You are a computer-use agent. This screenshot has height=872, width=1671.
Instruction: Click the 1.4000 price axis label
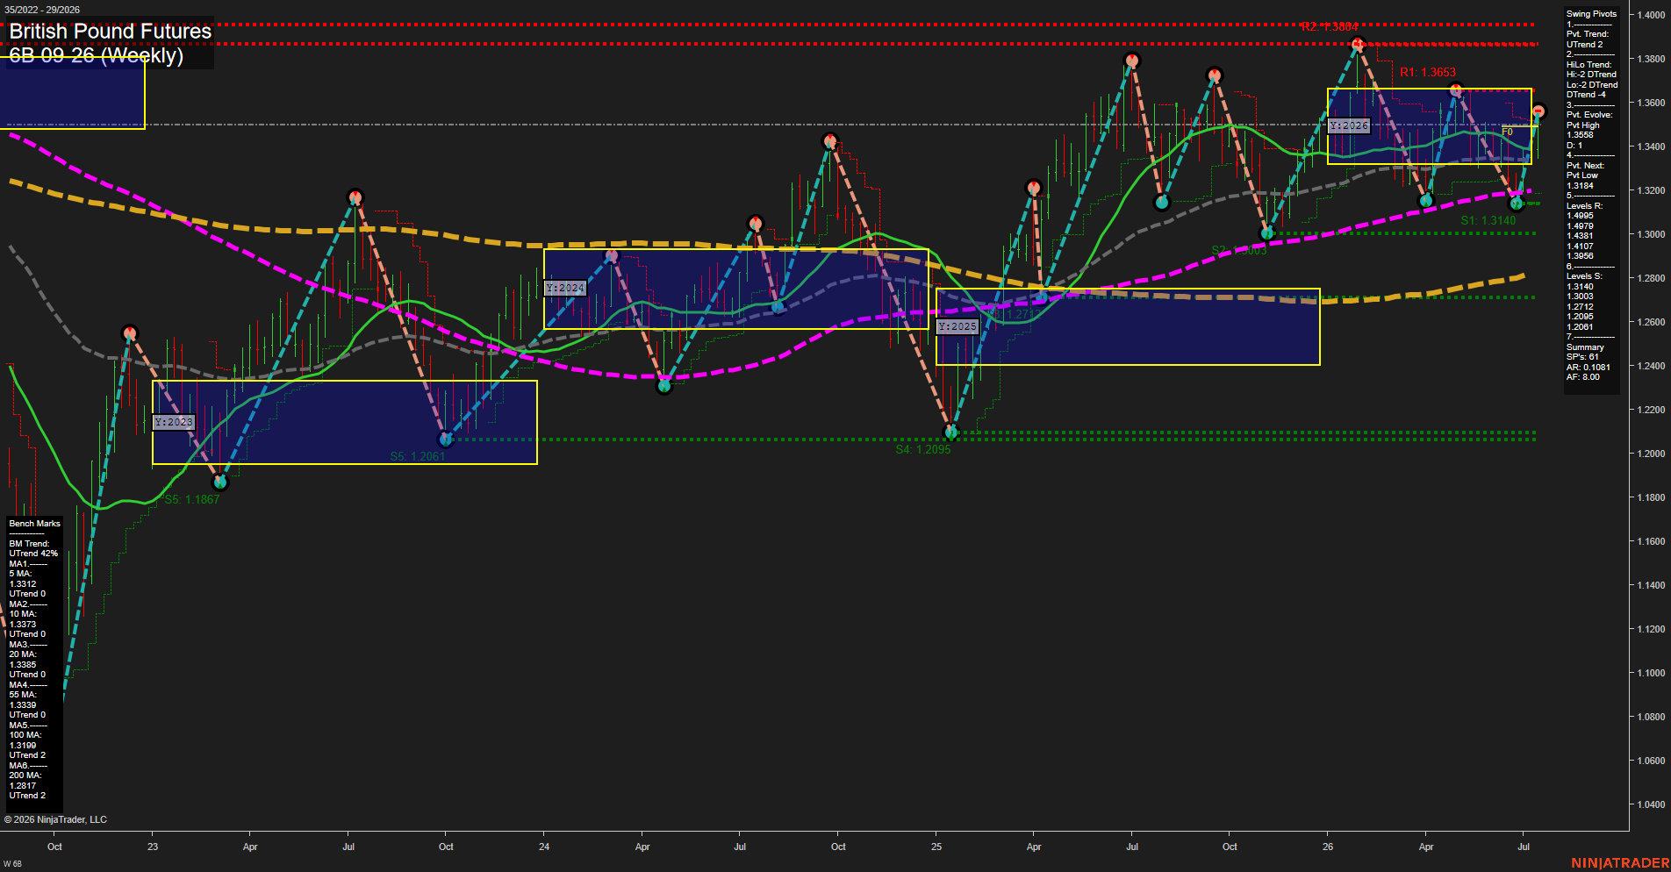pyautogui.click(x=1651, y=15)
